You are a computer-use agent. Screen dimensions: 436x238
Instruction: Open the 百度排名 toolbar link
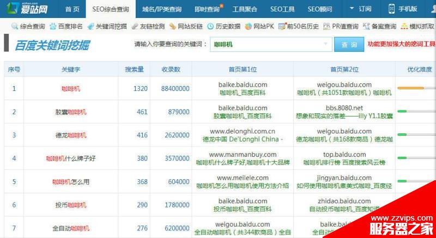point(70,27)
